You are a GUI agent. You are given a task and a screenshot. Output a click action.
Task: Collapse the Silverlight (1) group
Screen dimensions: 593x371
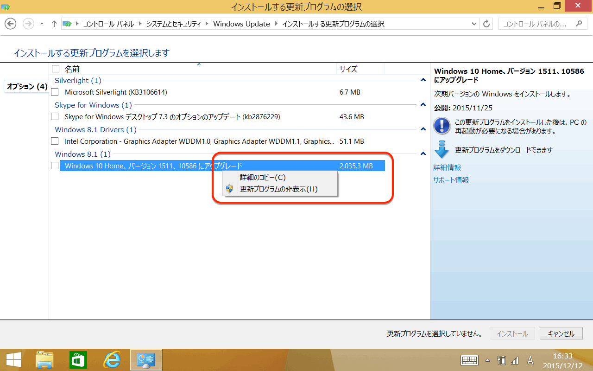coord(423,80)
